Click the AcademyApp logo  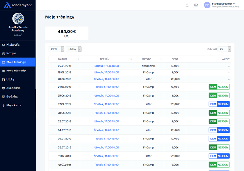[x=18, y=5]
